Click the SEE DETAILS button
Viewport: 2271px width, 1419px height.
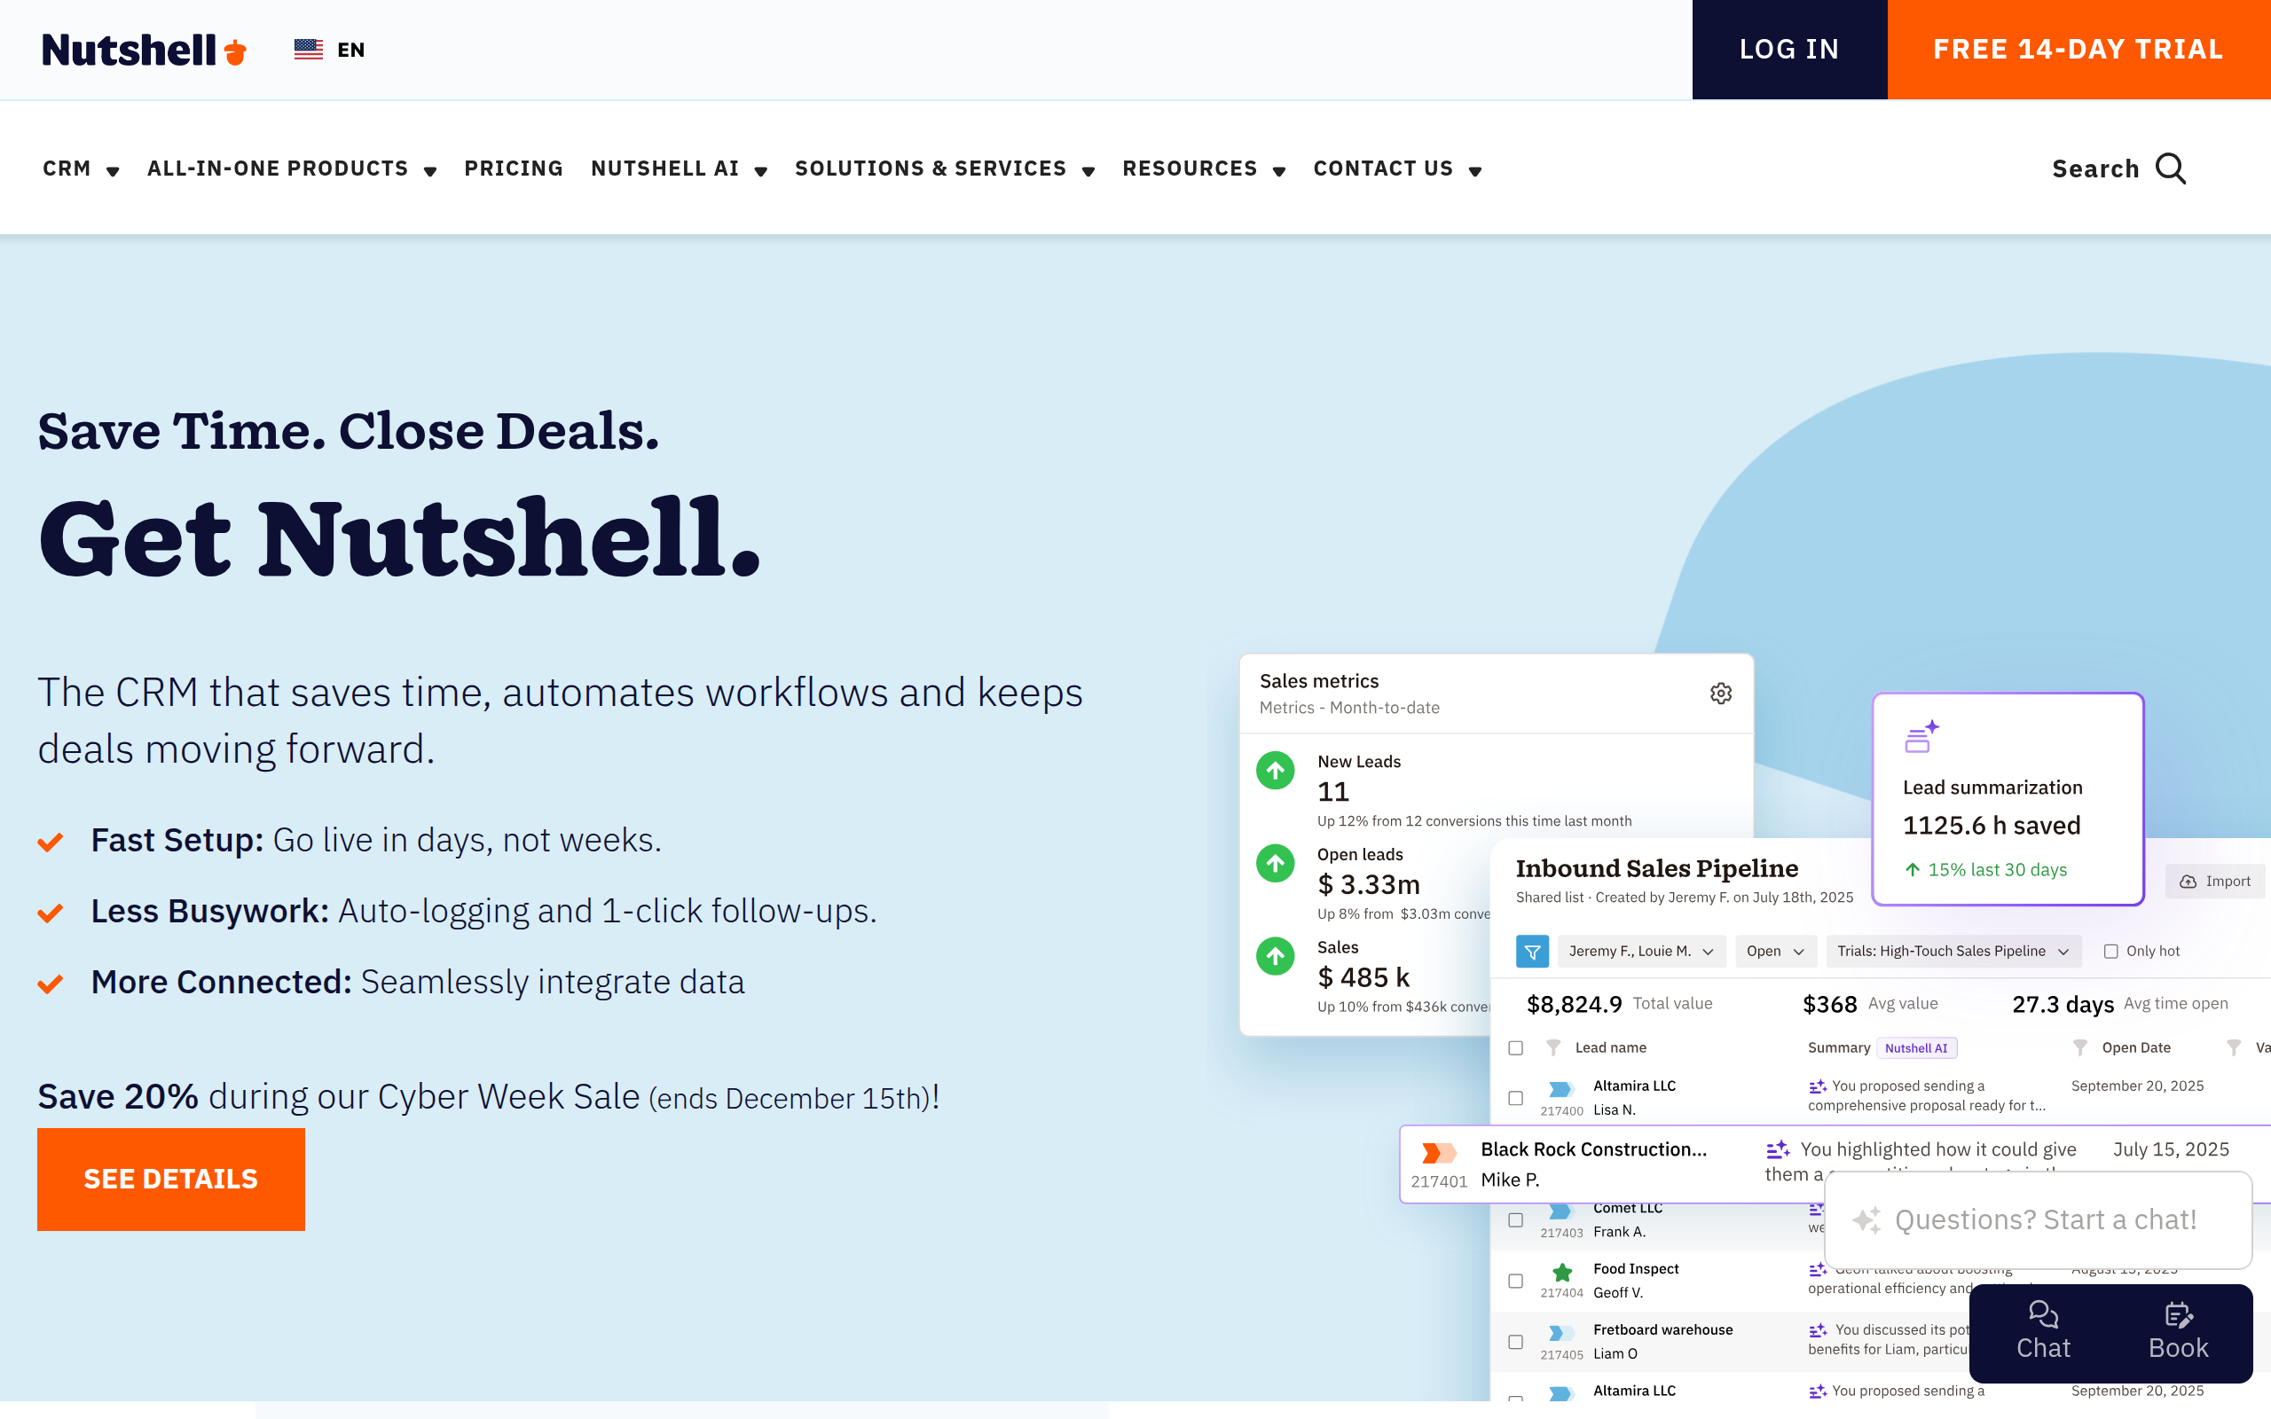171,1179
